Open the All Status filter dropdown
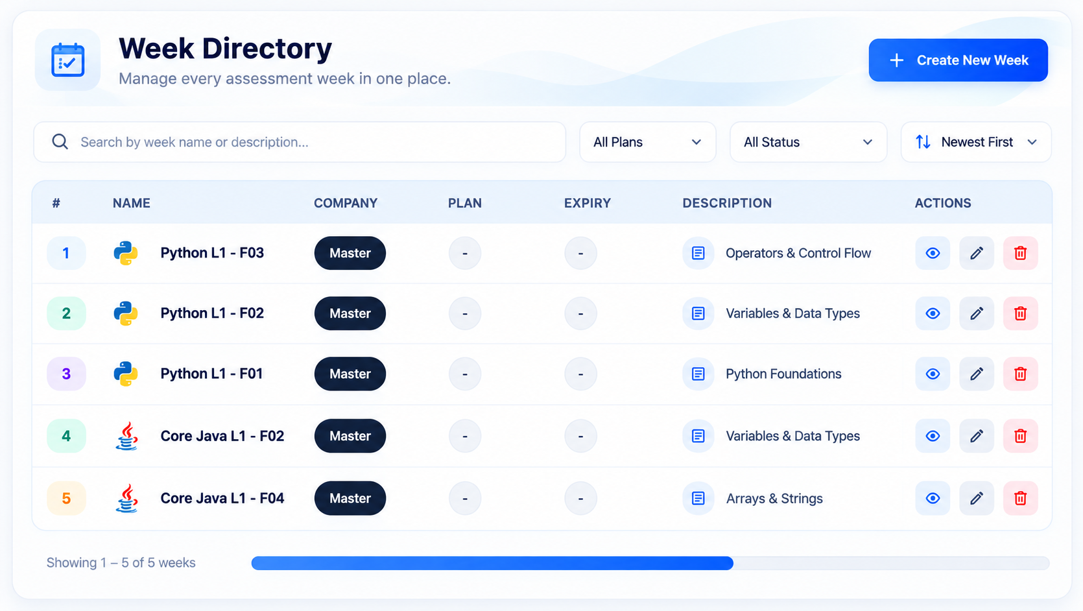Screen dimensions: 1083x611 tap(808, 142)
